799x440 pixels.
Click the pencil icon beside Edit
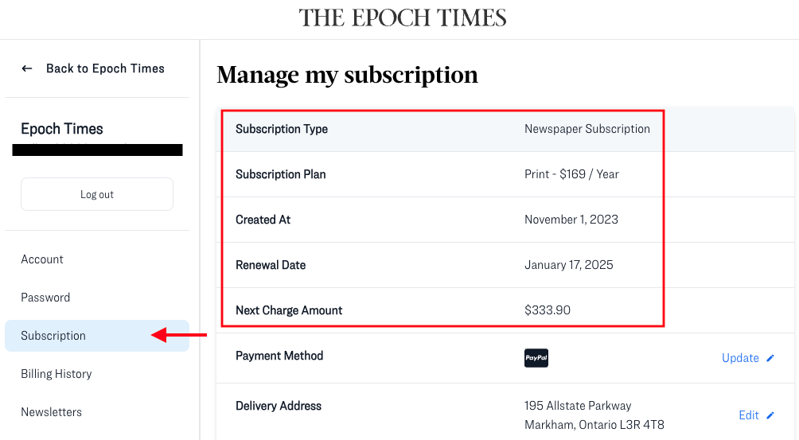click(770, 415)
